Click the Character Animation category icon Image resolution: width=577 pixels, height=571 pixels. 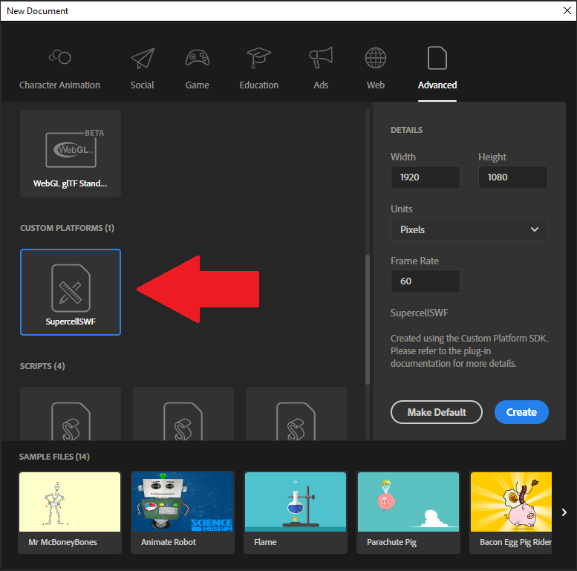[59, 57]
